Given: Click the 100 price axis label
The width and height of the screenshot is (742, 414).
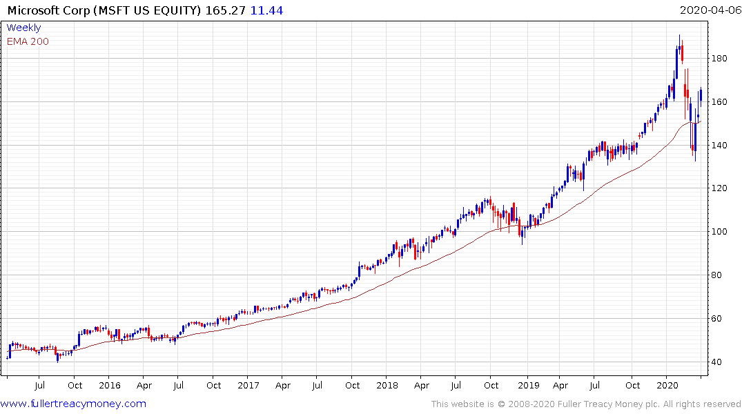Looking at the screenshot, I should [719, 231].
